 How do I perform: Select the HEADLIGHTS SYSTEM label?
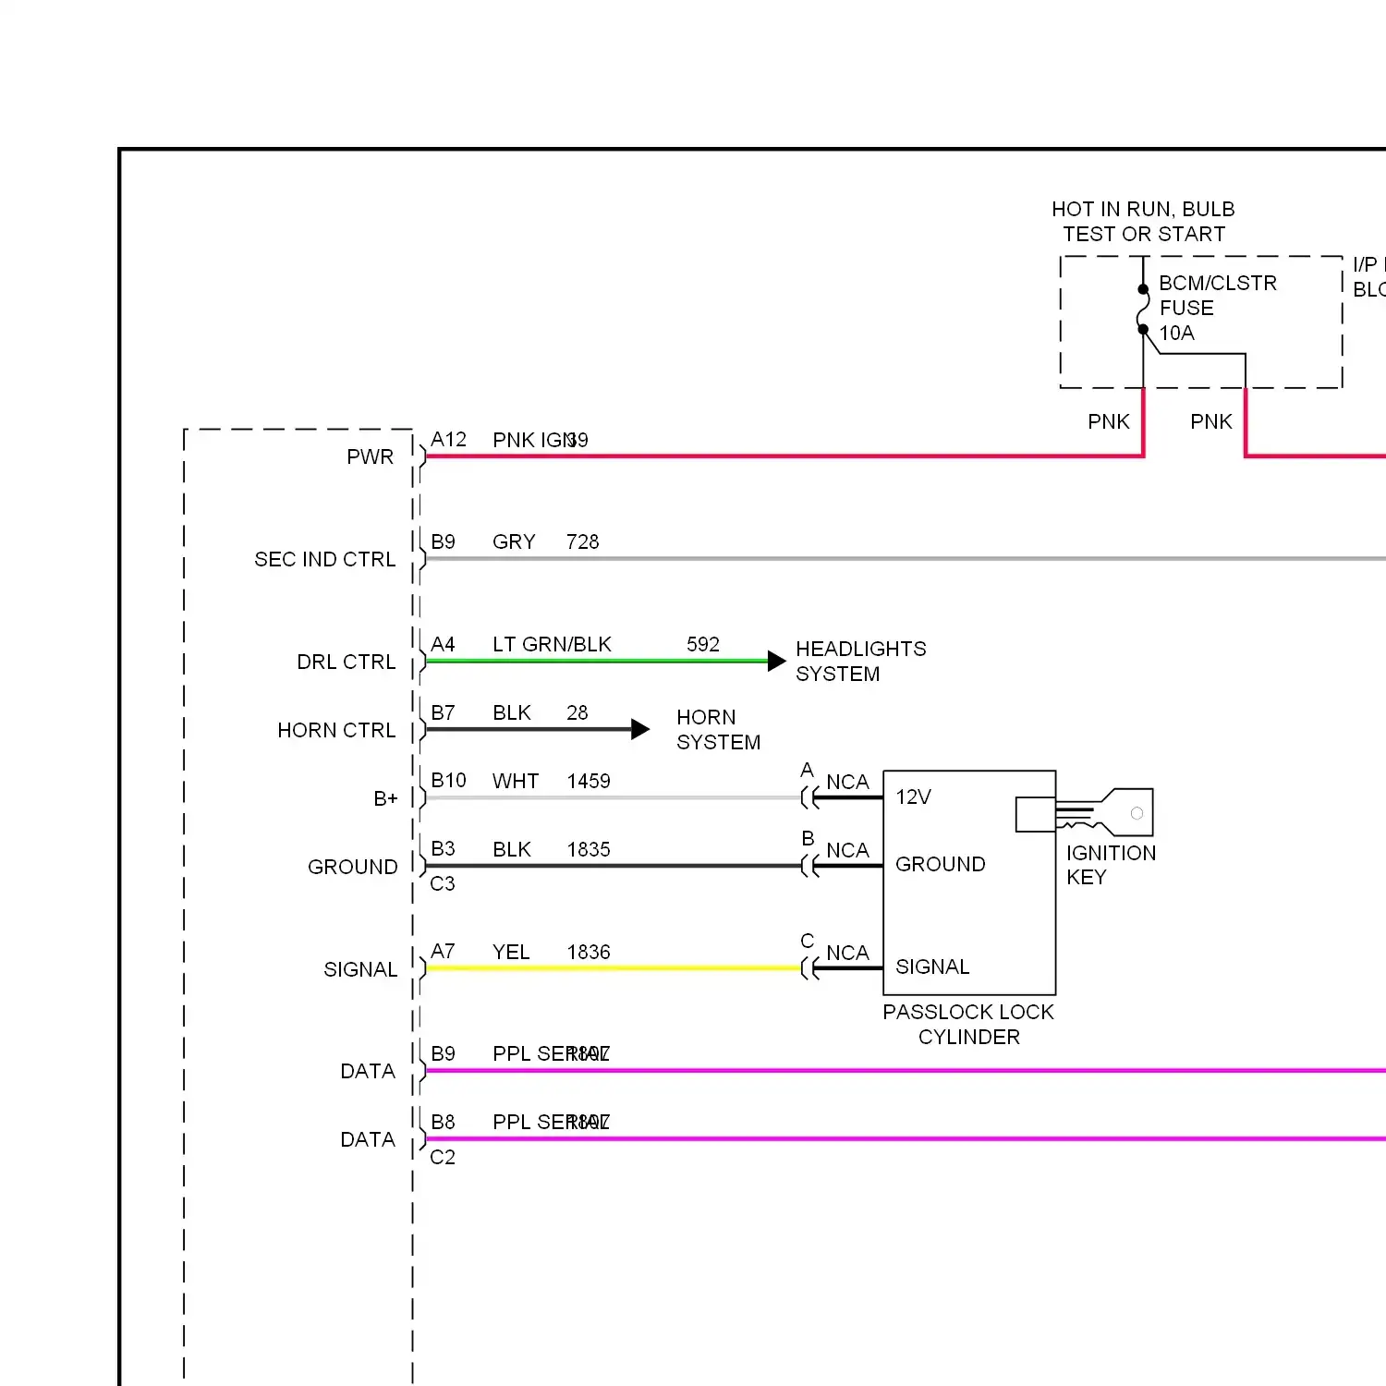point(860,662)
